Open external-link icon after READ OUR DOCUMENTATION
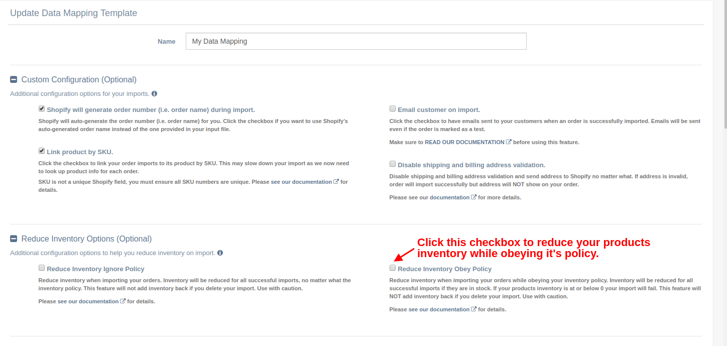727x346 pixels. (x=509, y=142)
